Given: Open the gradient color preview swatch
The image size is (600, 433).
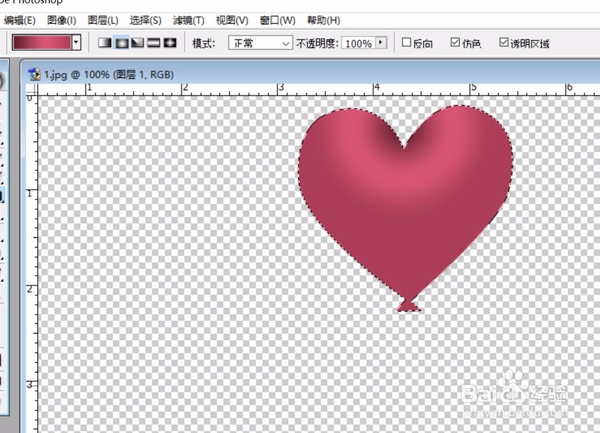Looking at the screenshot, I should coord(42,43).
